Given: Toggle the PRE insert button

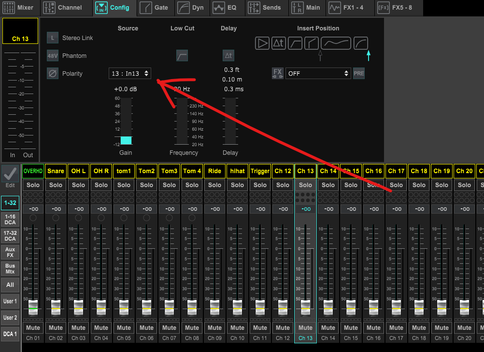Looking at the screenshot, I should click(x=359, y=74).
